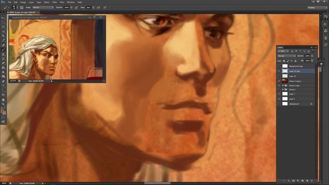Enable pressure for size icon
The image size is (329, 185).
point(105,8)
